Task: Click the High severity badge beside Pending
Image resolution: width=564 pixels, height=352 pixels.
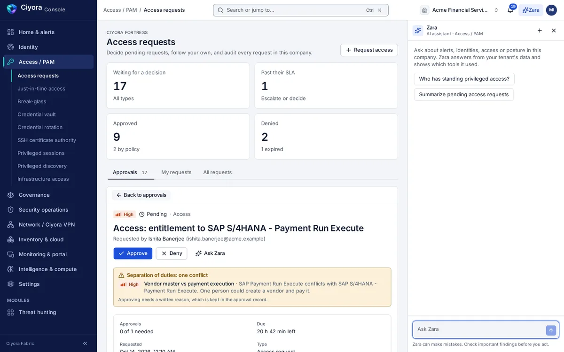Action: pos(125,214)
